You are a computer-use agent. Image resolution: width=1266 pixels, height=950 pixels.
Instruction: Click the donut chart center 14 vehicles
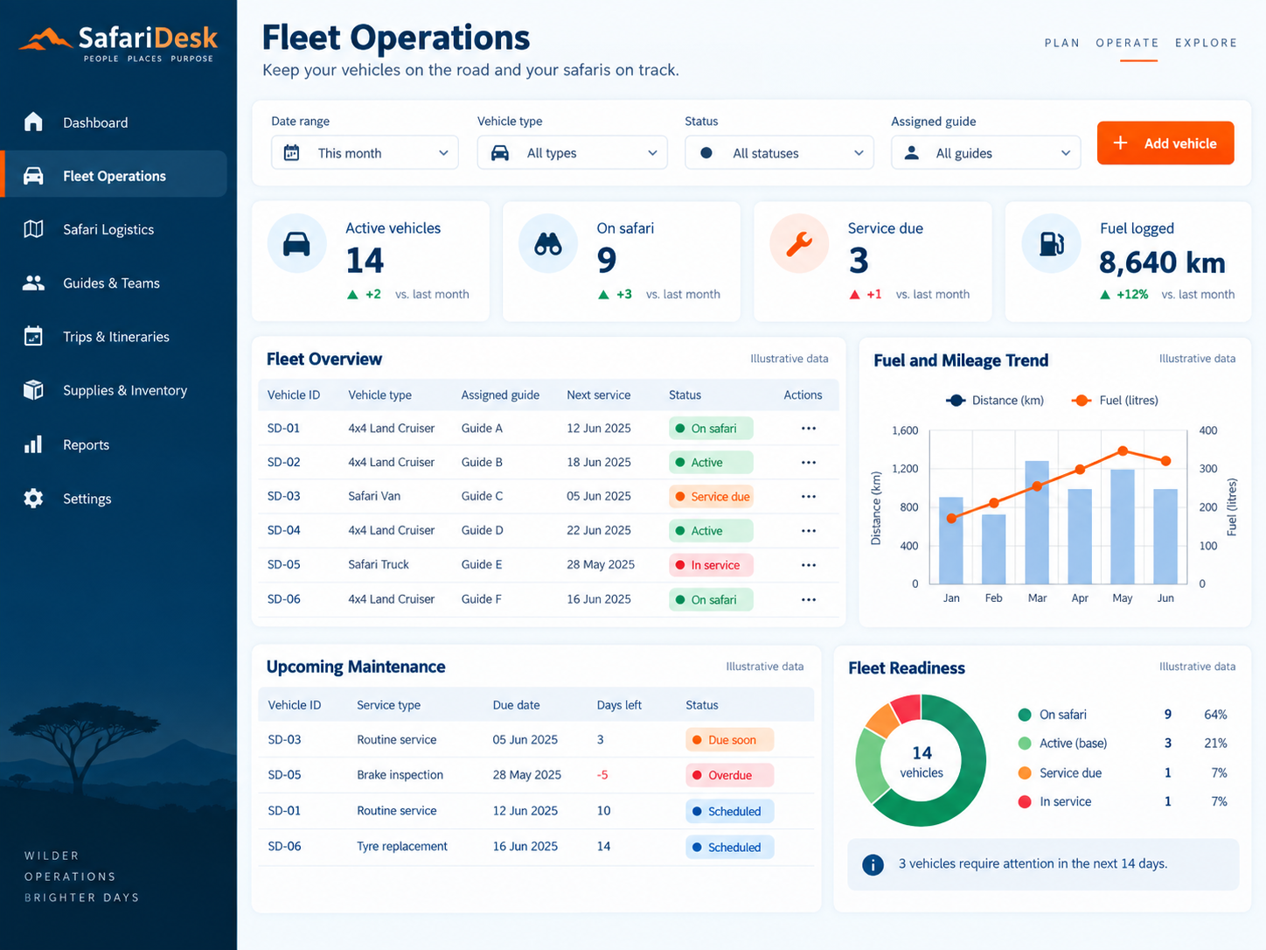tap(922, 761)
